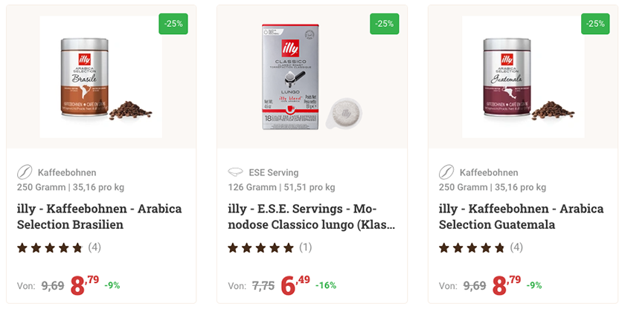This screenshot has width=625, height=309.
Task: Open illy Arabica Selection Guatemala product title
Action: 521,216
